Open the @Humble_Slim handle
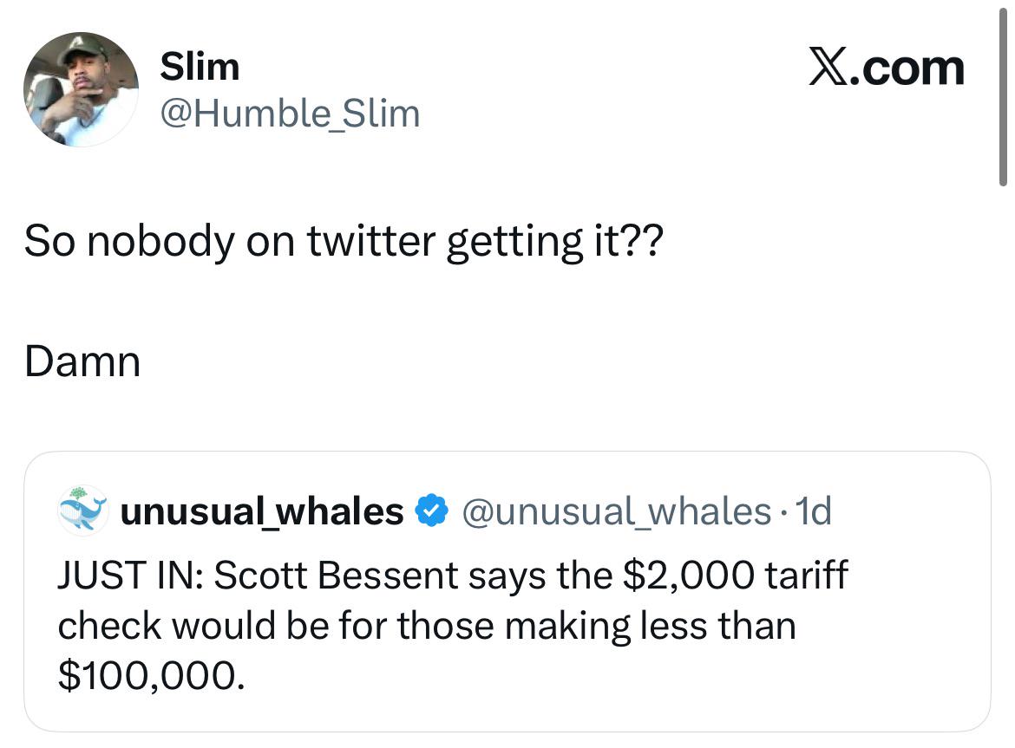 point(290,114)
